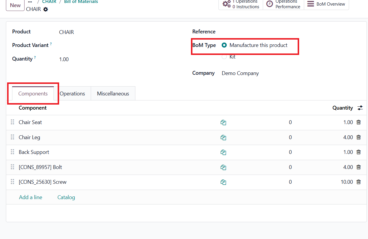Open the Miscellaneous tab
Screen dimensions: 368x239
click(113, 94)
